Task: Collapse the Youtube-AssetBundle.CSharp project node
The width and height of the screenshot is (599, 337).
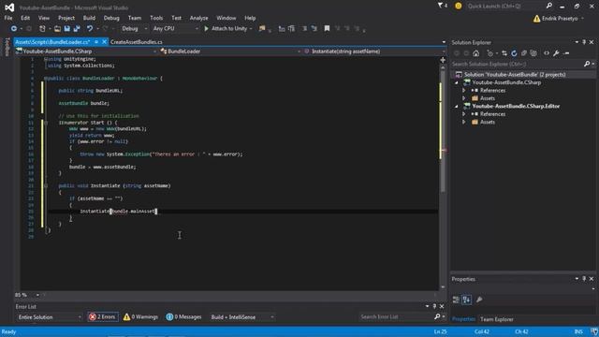Action: (x=457, y=82)
